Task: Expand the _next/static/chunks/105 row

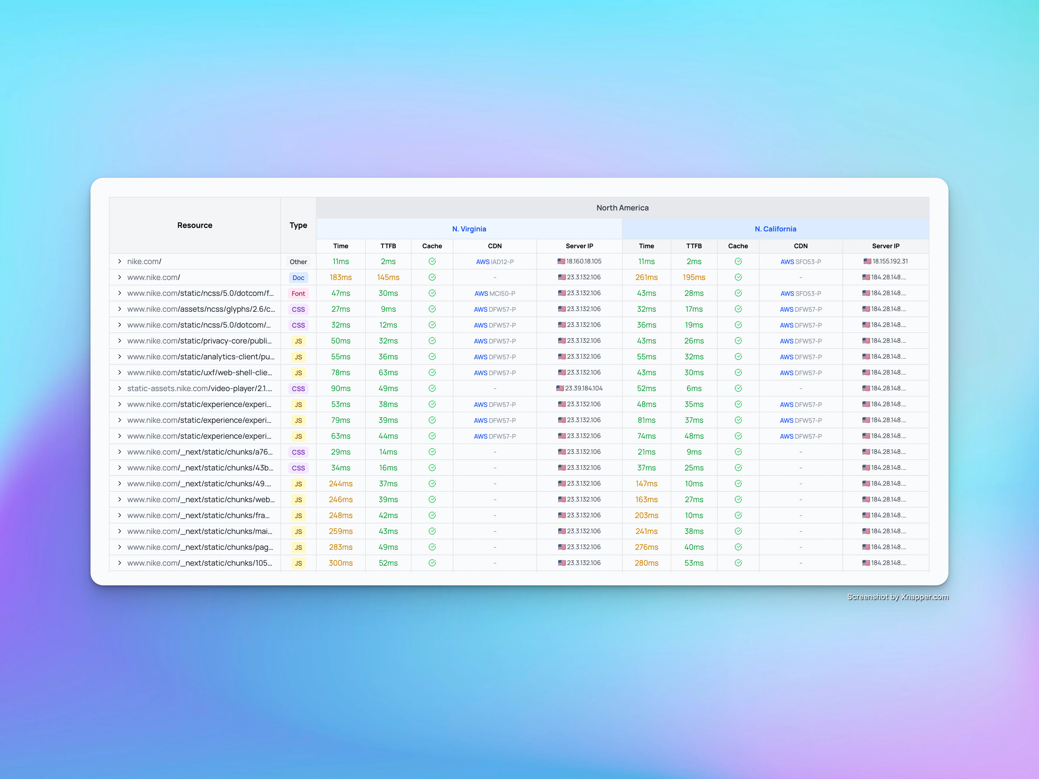Action: point(120,563)
